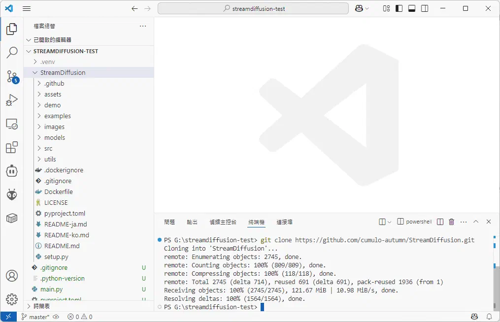Open the Remote Explorer icon
500x322 pixels.
coord(12,124)
